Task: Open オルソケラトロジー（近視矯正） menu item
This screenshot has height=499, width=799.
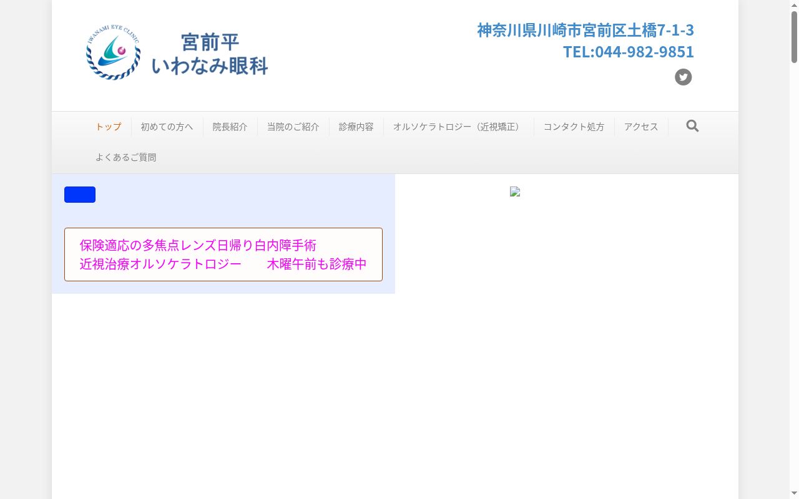Action: [458, 127]
